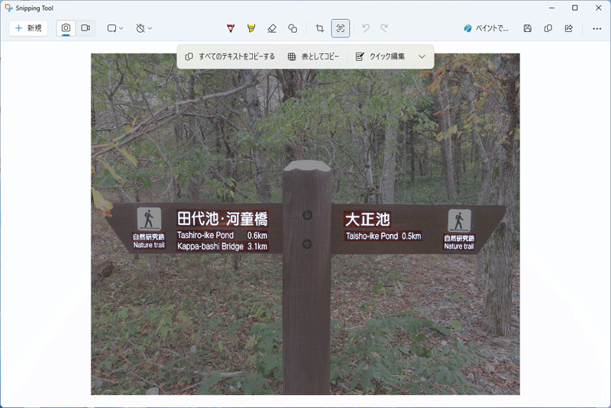The height and width of the screenshot is (408, 611).
Task: Switch to video recording mode
Action: pyautogui.click(x=86, y=28)
